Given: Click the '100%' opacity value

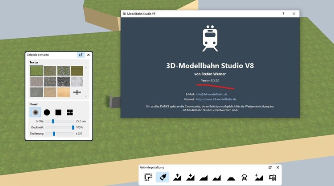Looking at the screenshot, I should tap(79, 127).
